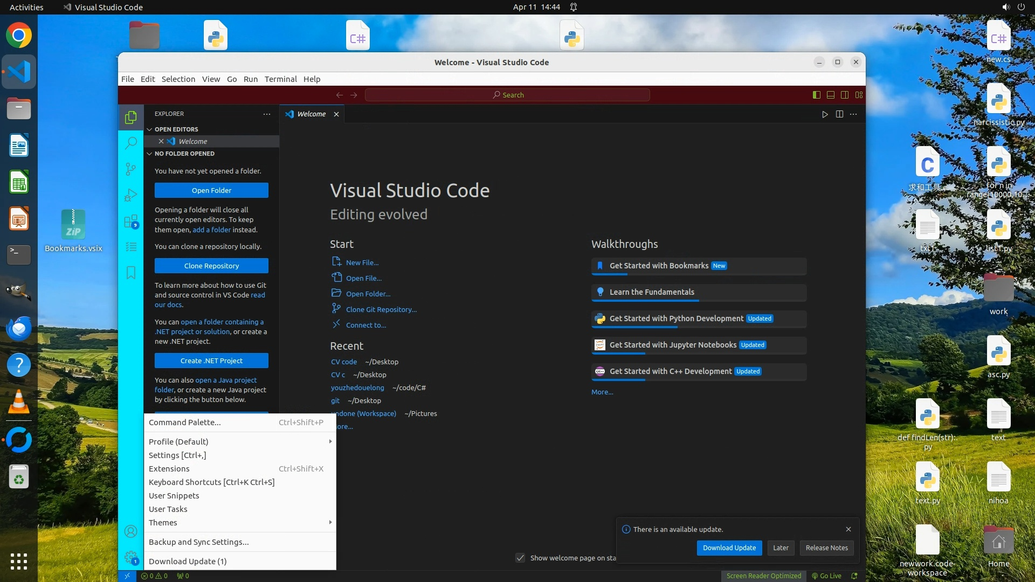Open the Bookmarks view icon
Viewport: 1035px width, 582px height.
pos(131,273)
